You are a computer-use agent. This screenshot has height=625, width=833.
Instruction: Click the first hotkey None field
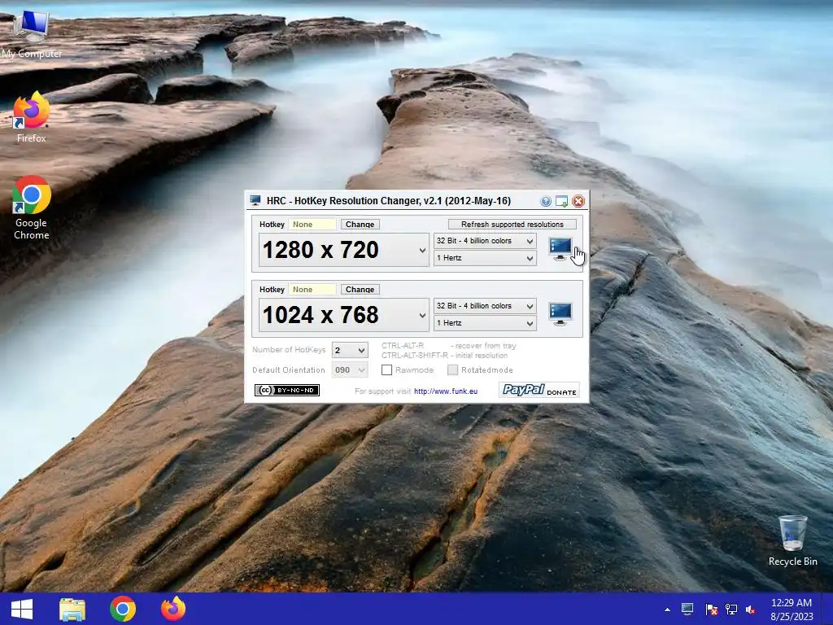pyautogui.click(x=312, y=225)
